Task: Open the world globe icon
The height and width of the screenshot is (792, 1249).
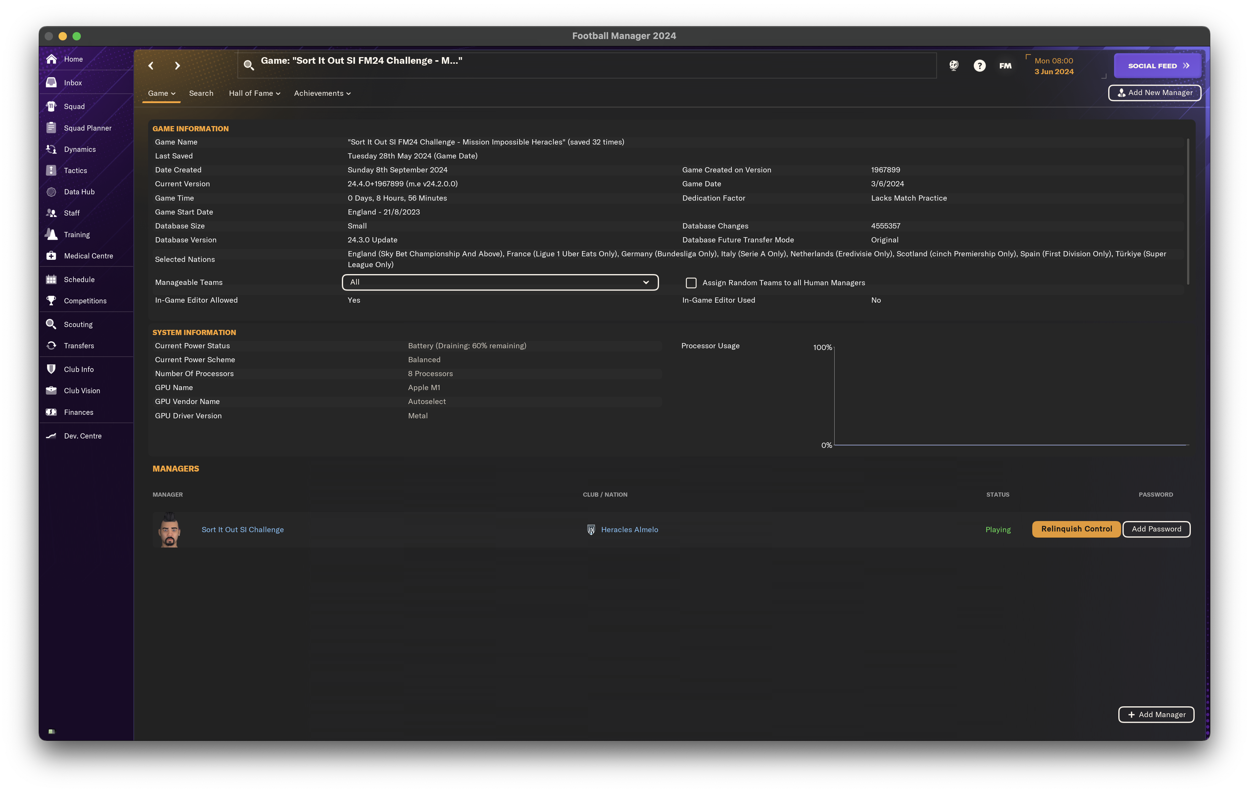Action: coord(954,65)
